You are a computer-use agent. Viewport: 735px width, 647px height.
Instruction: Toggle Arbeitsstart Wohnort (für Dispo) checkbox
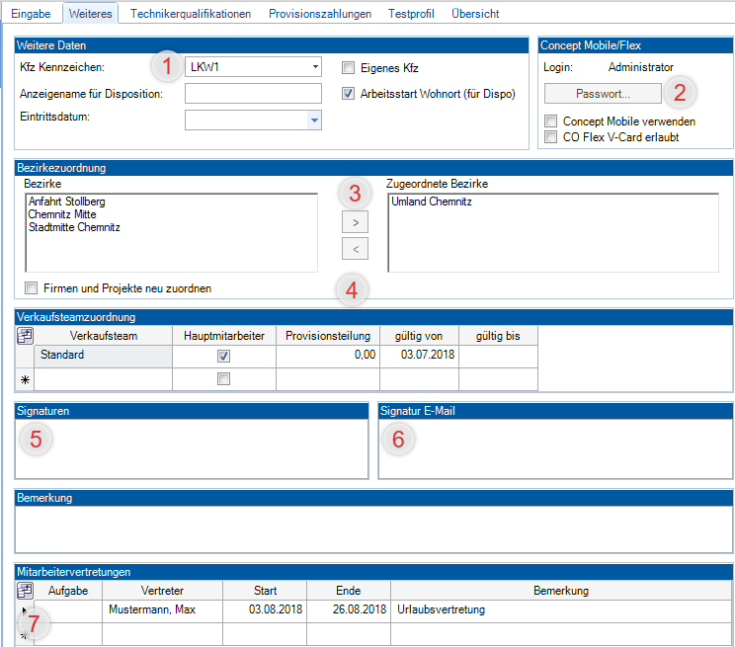point(348,94)
